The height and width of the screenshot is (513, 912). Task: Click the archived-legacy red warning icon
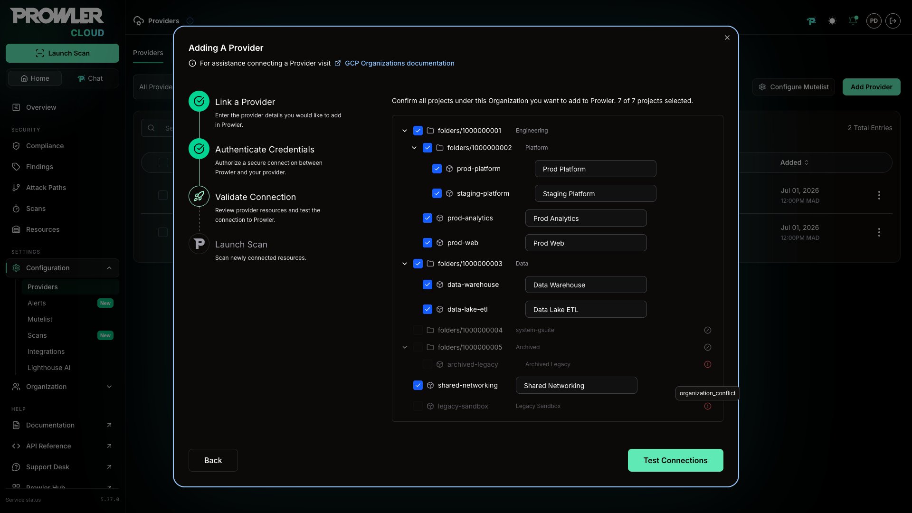pos(707,364)
